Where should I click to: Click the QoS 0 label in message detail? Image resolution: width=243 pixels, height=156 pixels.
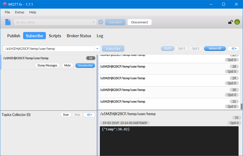pyautogui.click(x=234, y=123)
